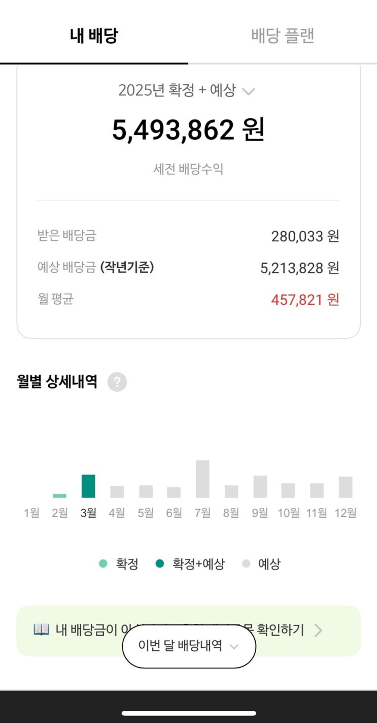Tap the arrow at the green banner's end

pos(318,631)
